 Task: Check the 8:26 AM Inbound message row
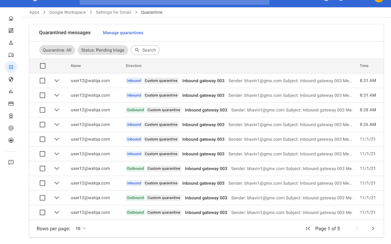tap(42, 124)
